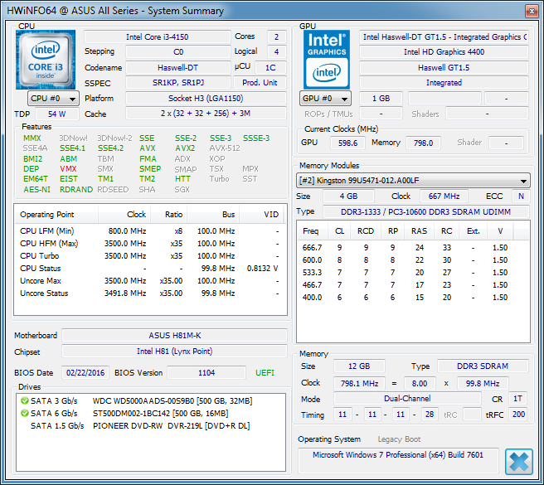Click the 798.0 GPU memory clock value
This screenshot has width=544, height=485.
pyautogui.click(x=423, y=143)
